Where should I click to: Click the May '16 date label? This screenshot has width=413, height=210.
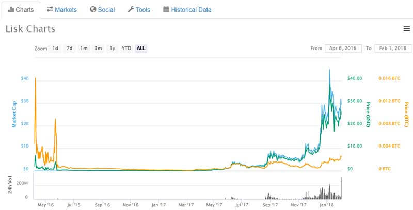[46, 204]
